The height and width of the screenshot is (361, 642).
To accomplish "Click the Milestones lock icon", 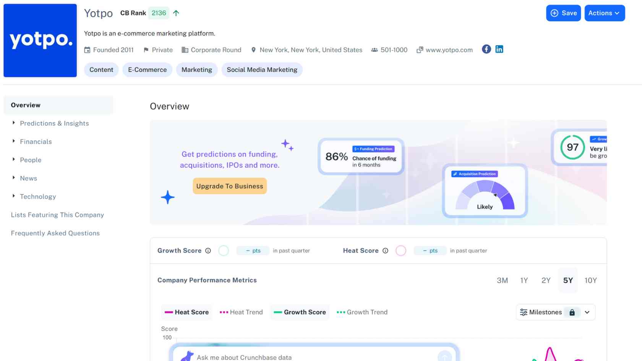I will pyautogui.click(x=572, y=312).
